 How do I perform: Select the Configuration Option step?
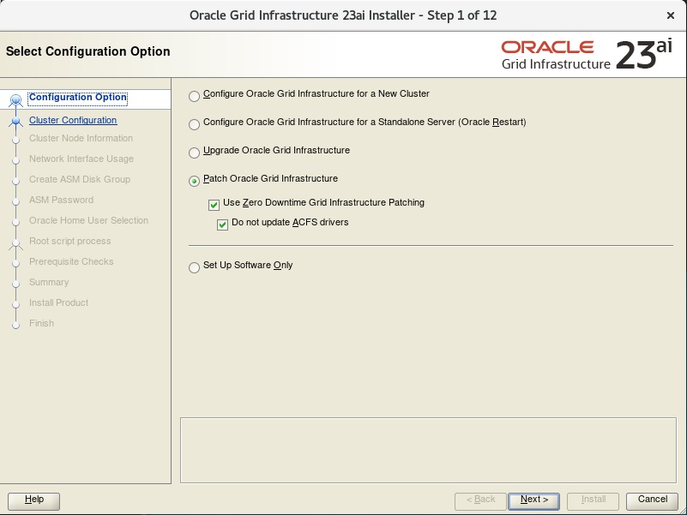pos(78,97)
